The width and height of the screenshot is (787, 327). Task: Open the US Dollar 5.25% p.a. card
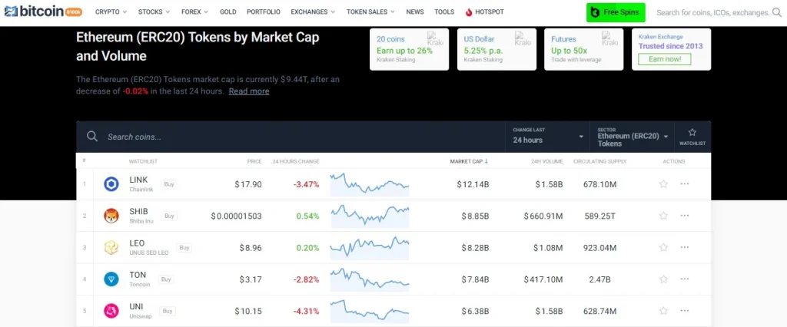tap(497, 49)
